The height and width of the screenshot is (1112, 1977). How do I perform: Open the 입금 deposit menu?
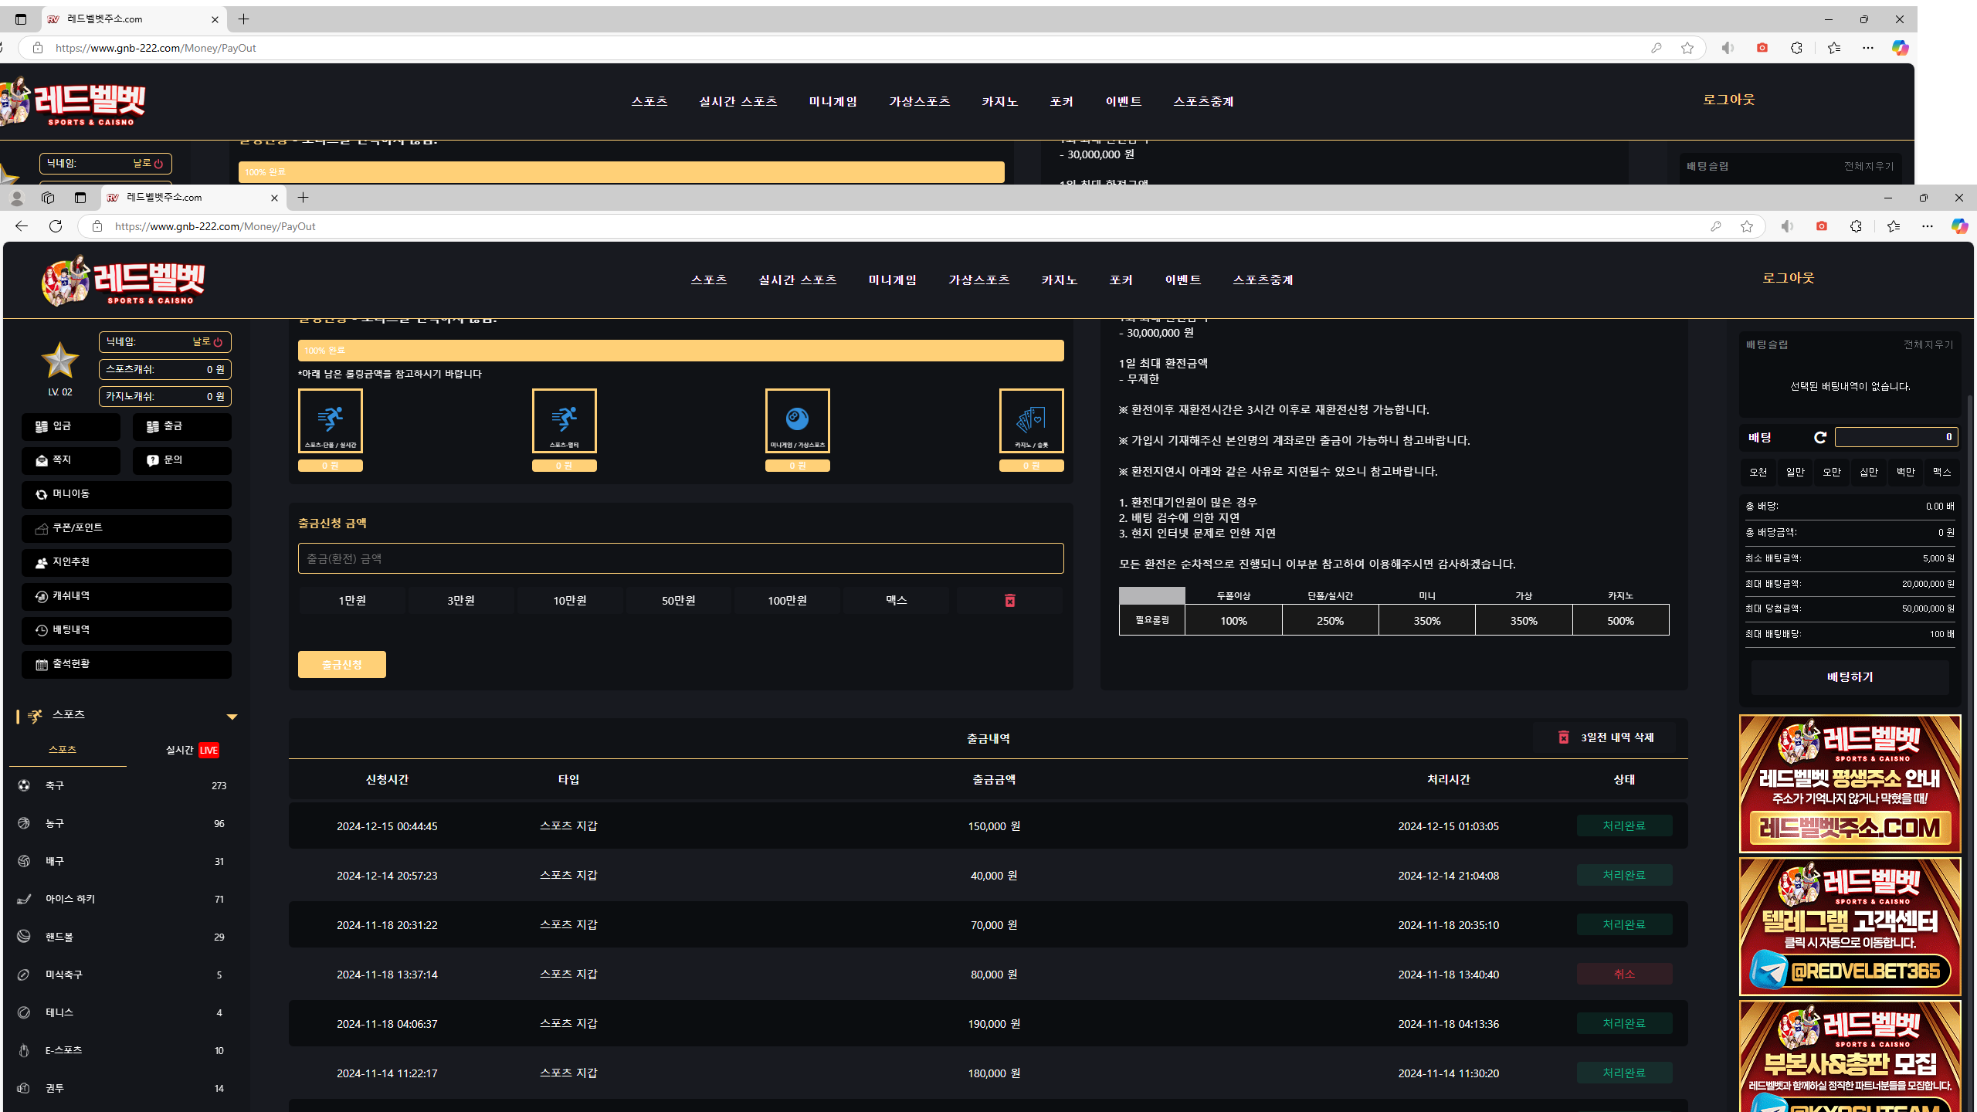click(x=70, y=426)
